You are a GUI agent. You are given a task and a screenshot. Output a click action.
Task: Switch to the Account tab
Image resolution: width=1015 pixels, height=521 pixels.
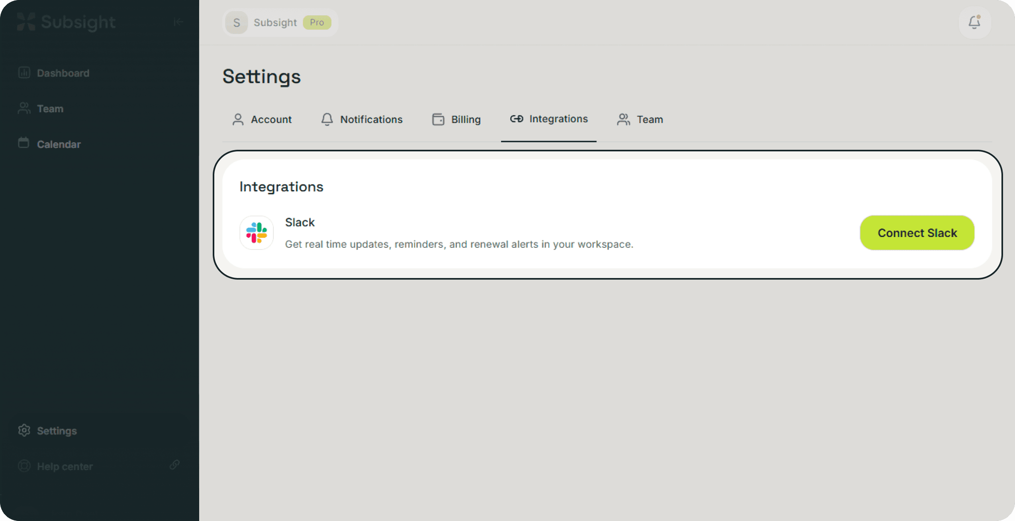click(x=262, y=119)
